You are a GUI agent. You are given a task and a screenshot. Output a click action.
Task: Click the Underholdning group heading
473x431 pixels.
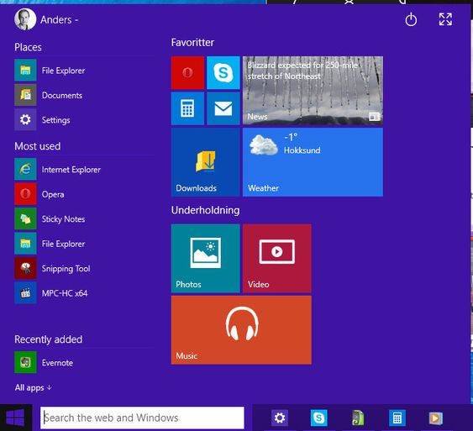click(x=205, y=210)
